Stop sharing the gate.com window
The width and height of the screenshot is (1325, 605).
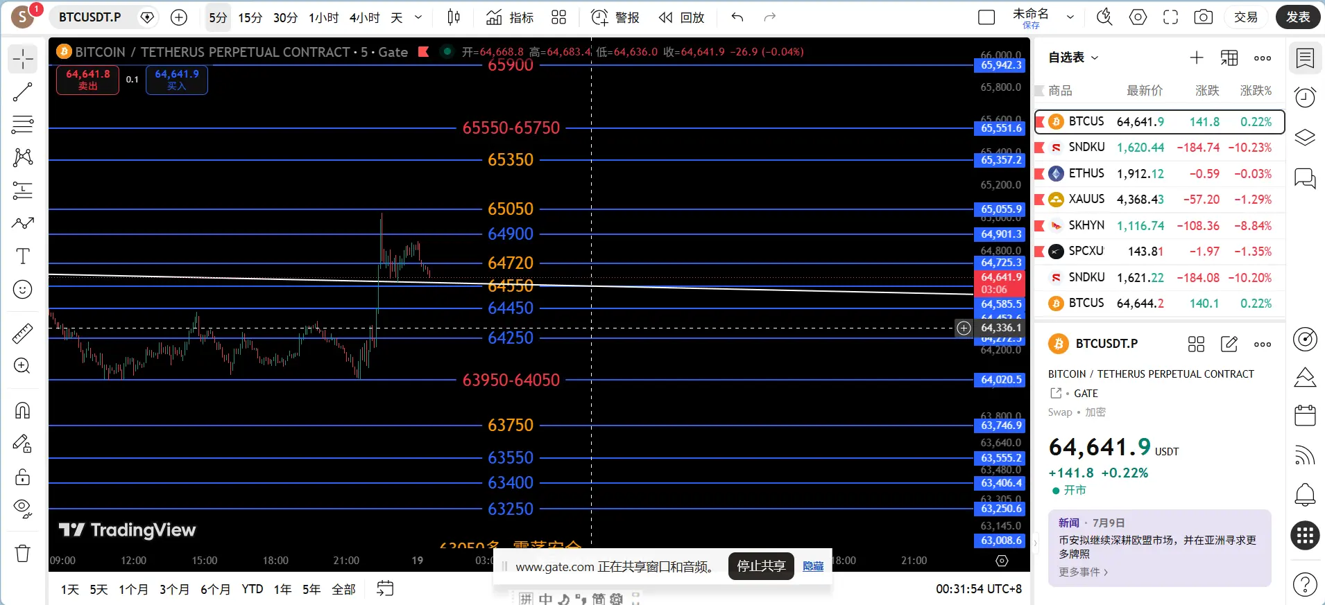click(761, 566)
